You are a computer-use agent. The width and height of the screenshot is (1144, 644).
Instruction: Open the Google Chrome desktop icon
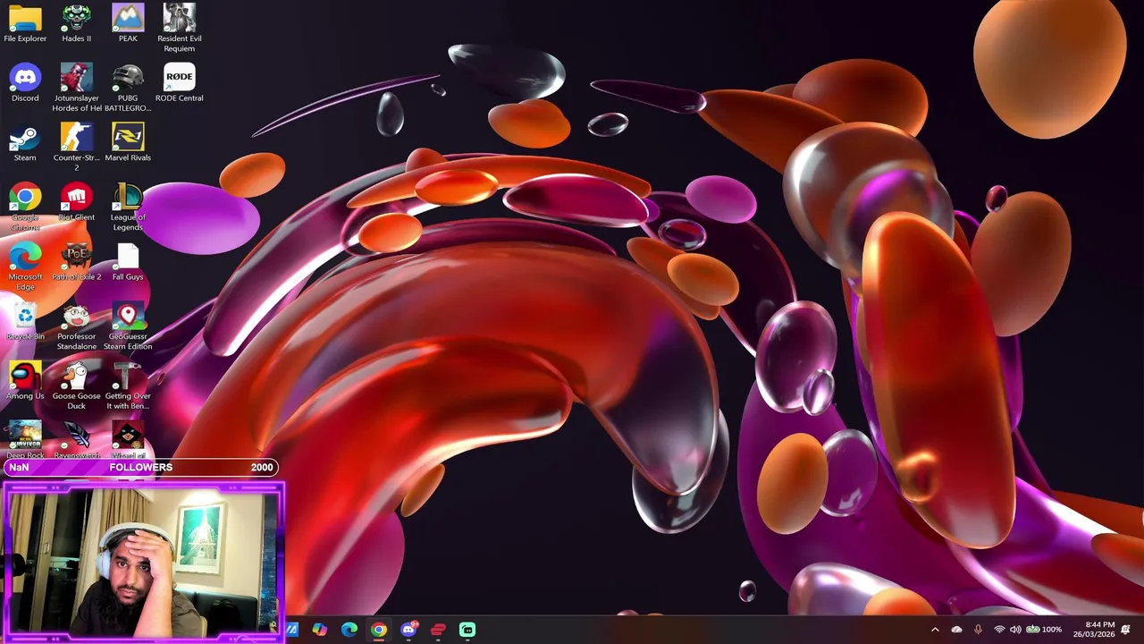25,208
